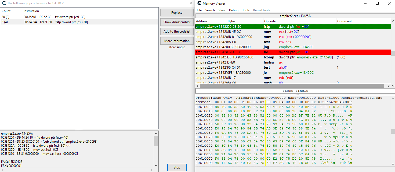Click the EBX=00000001 register line
This screenshot has width=395, height=172.
pos(12,166)
